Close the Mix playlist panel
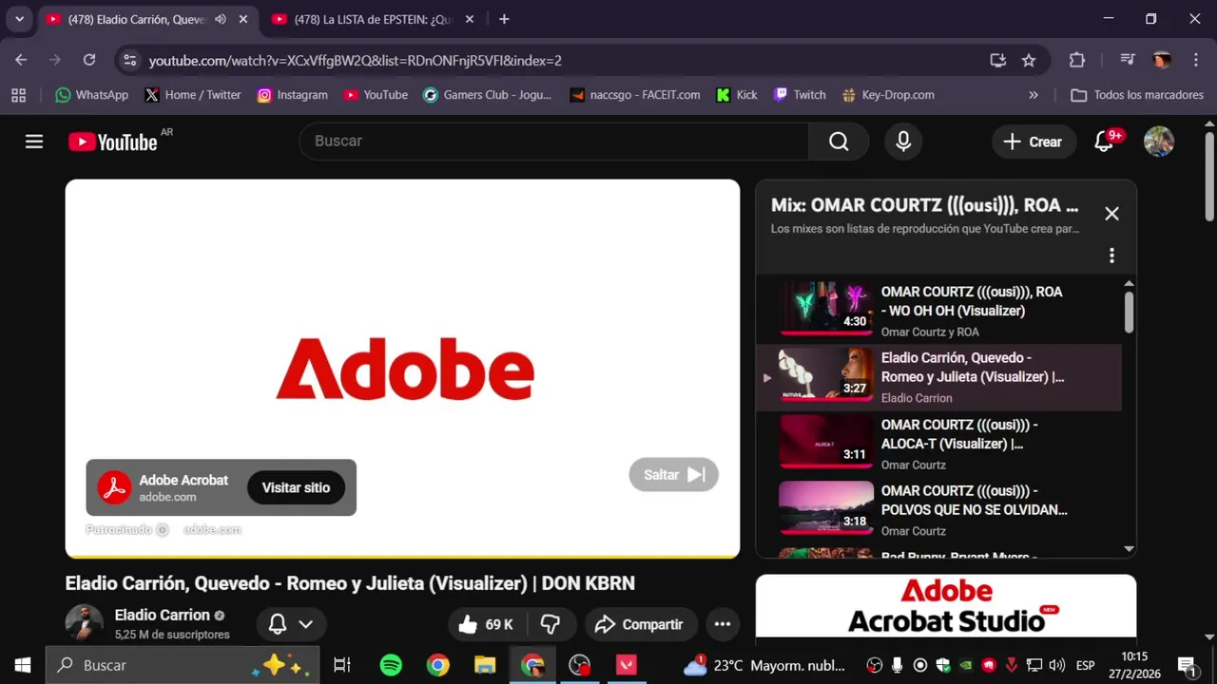The height and width of the screenshot is (684, 1217). tap(1111, 214)
